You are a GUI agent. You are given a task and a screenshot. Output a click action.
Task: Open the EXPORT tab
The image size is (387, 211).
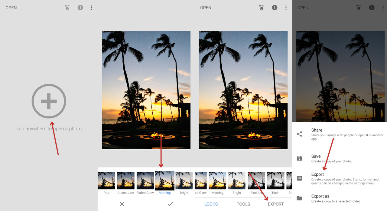pos(276,204)
